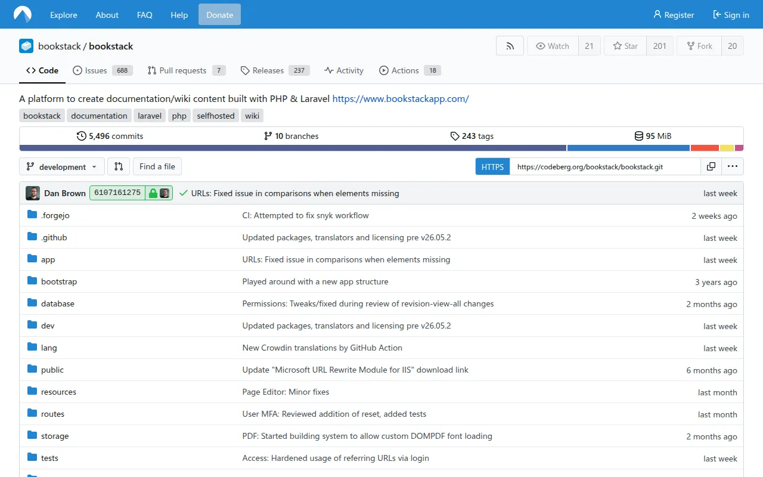Open 'New Crowdin translations by GitHub Action' commit
Image resolution: width=763 pixels, height=477 pixels.
pos(322,348)
